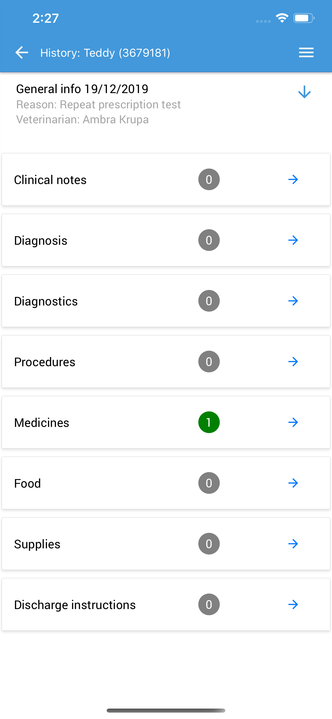Tap the Clinical notes count badge
The height and width of the screenshot is (719, 332).
point(209,179)
